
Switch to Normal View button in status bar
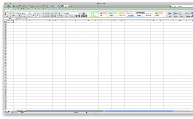tap(6, 112)
